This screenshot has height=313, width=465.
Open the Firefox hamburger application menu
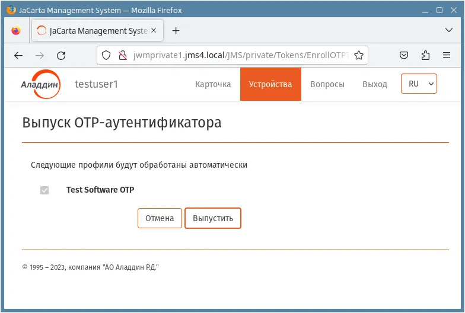click(447, 55)
